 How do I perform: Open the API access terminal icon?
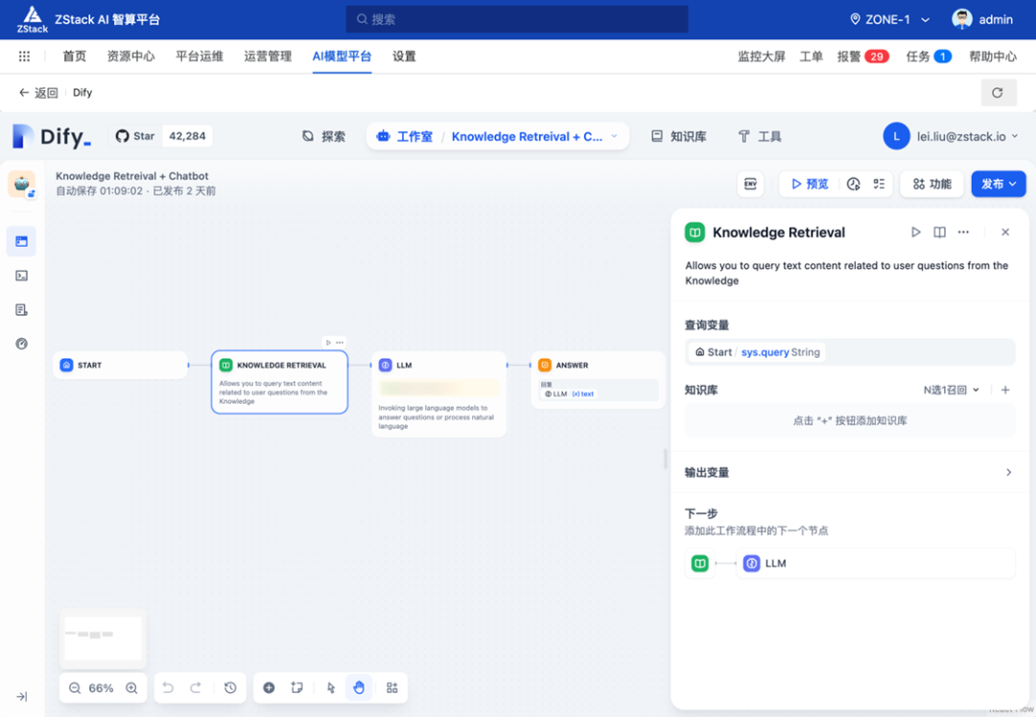tap(22, 275)
